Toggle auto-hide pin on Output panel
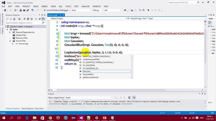 pos(202,94)
